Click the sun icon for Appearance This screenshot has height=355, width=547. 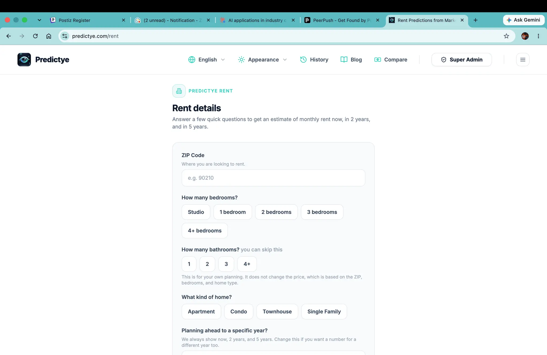point(241,60)
